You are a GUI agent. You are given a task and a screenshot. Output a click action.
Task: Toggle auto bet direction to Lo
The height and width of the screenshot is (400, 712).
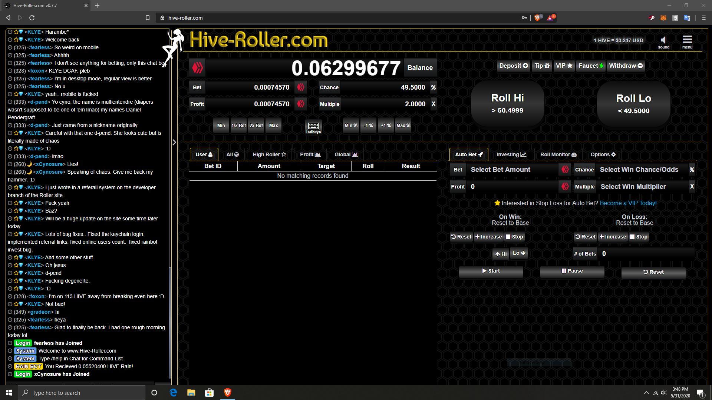519,253
